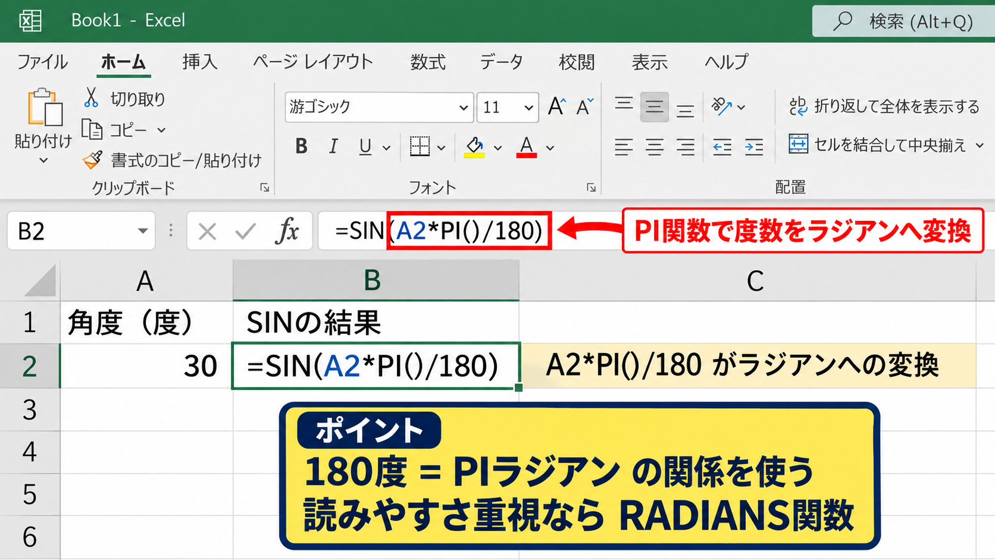Expand the コピー dropdown arrow
The height and width of the screenshot is (560, 995).
point(161,130)
